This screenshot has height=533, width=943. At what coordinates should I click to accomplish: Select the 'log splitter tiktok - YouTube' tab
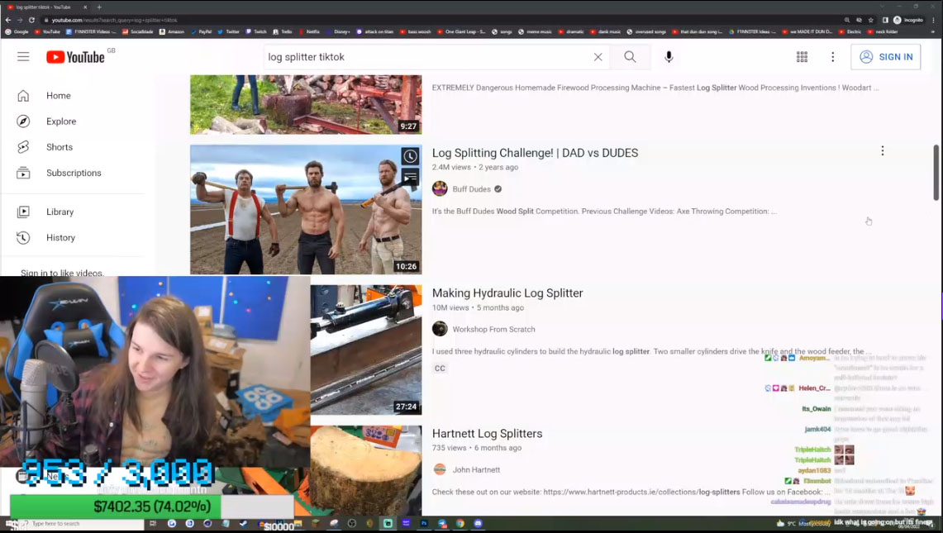pyautogui.click(x=47, y=7)
